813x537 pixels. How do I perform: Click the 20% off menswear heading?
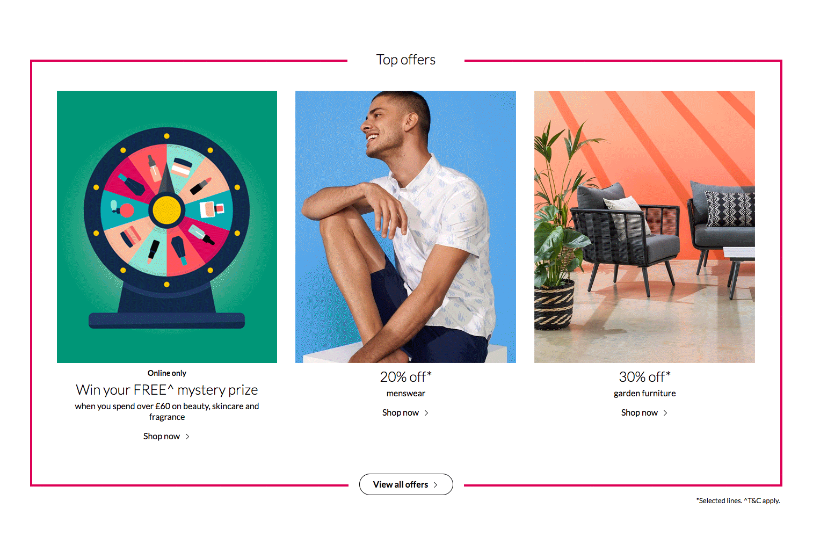click(406, 377)
